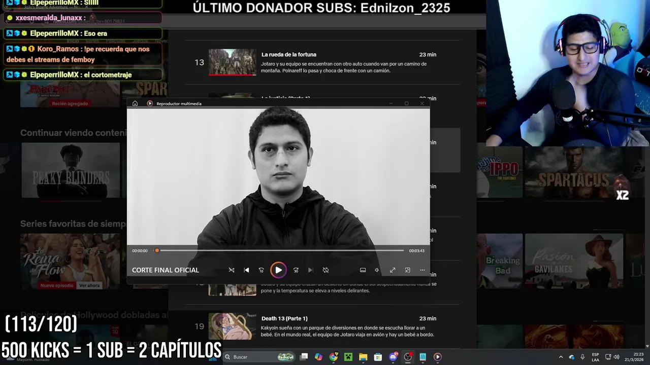650x365 pixels.
Task: Click the Nuevo episodio badge
Action: coord(58,285)
